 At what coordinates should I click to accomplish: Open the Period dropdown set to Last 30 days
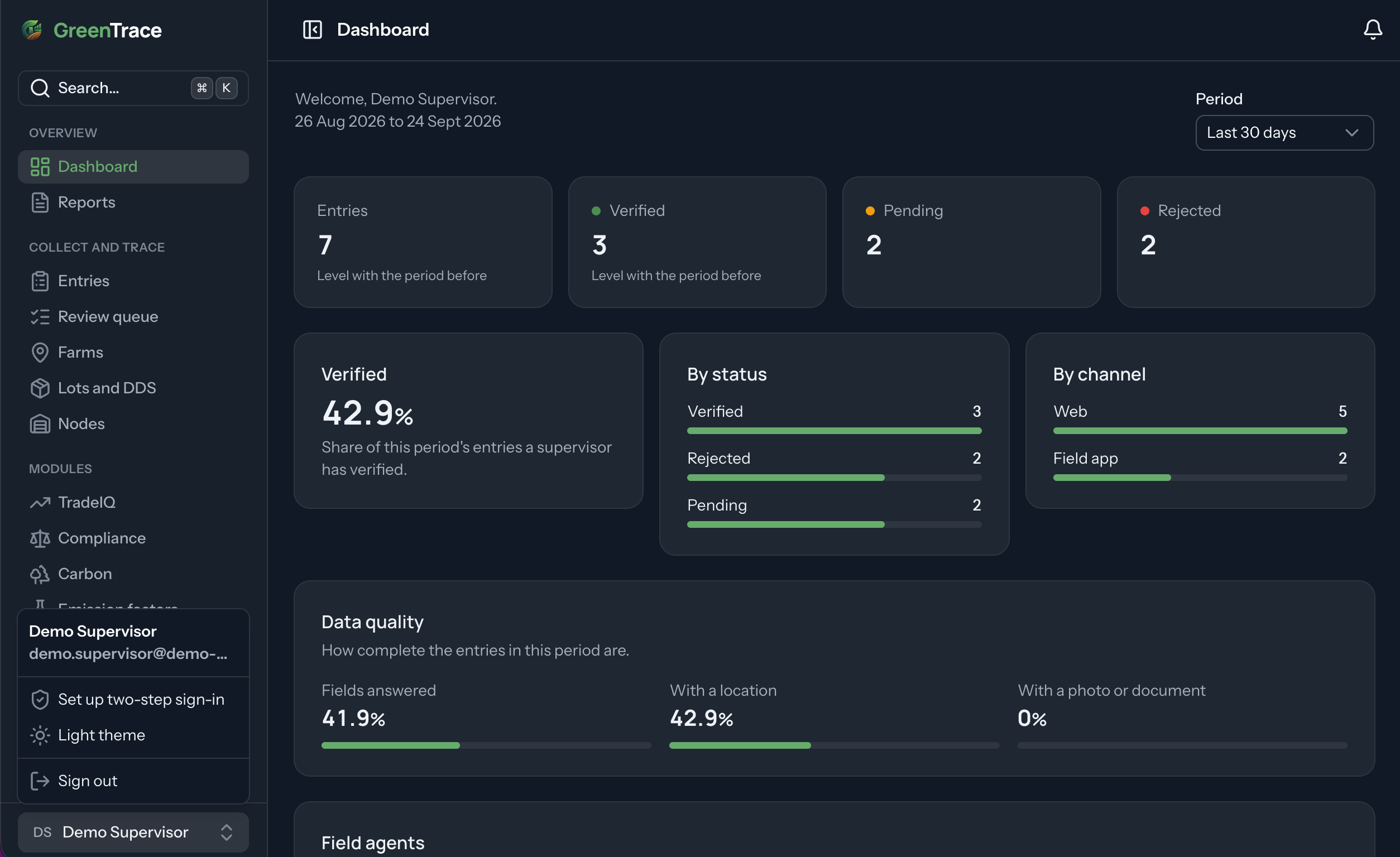pos(1284,133)
